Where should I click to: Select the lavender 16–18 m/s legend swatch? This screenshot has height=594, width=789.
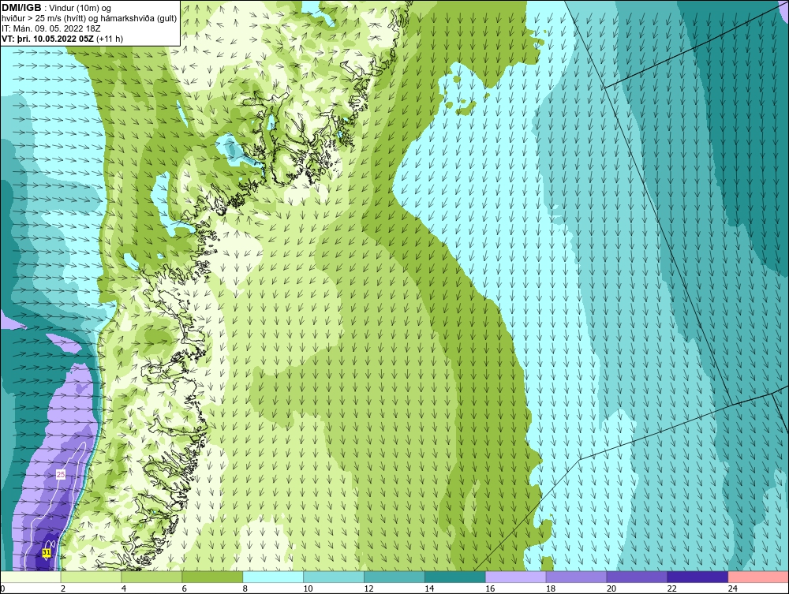click(516, 577)
